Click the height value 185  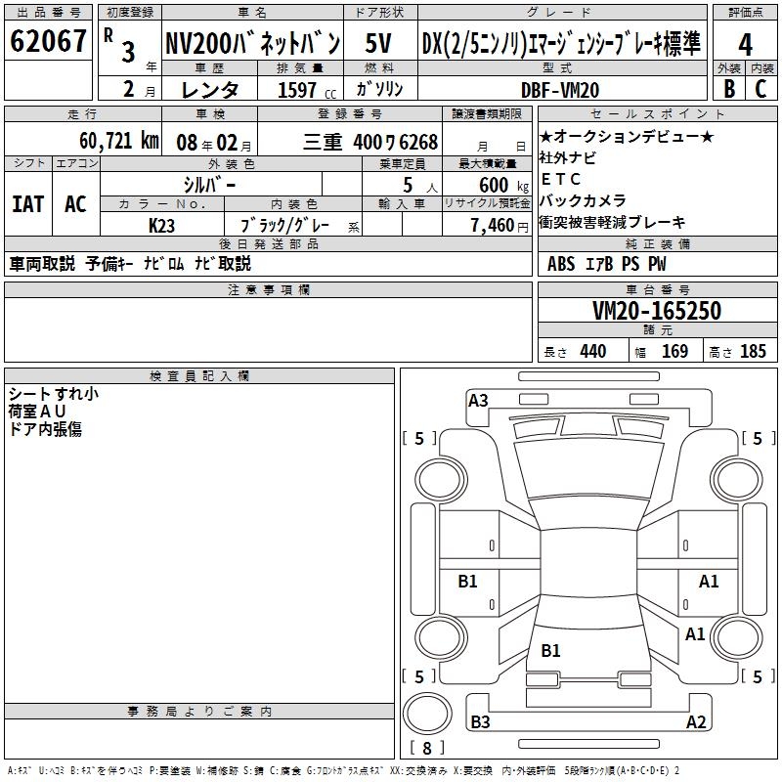coord(753,352)
